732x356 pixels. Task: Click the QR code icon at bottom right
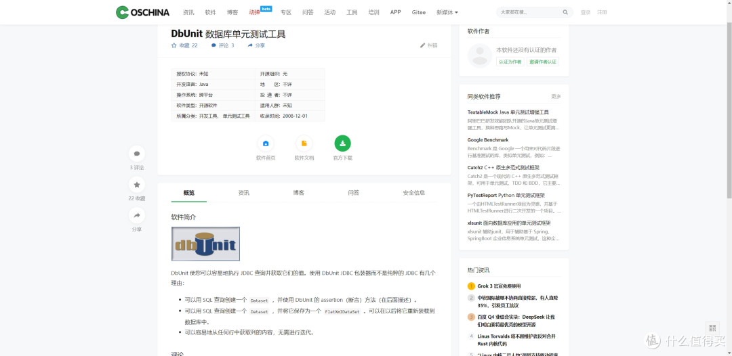click(x=712, y=328)
